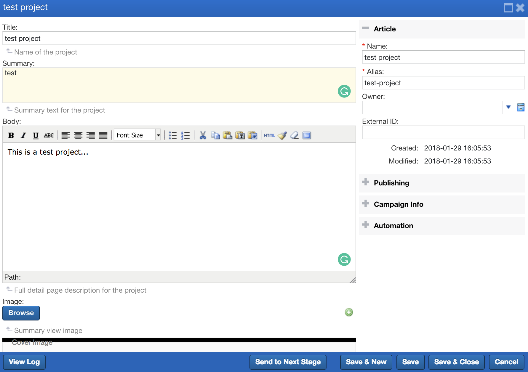Insert a bulleted list
Viewport: 528px width, 372px height.
(x=173, y=135)
